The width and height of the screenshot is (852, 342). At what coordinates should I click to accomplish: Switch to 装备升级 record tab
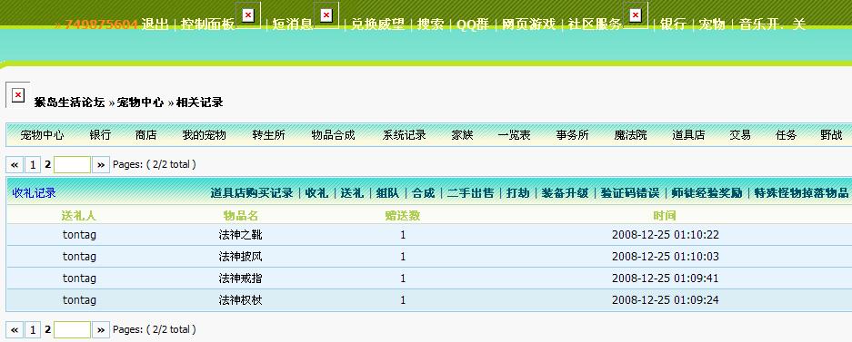pos(565,193)
